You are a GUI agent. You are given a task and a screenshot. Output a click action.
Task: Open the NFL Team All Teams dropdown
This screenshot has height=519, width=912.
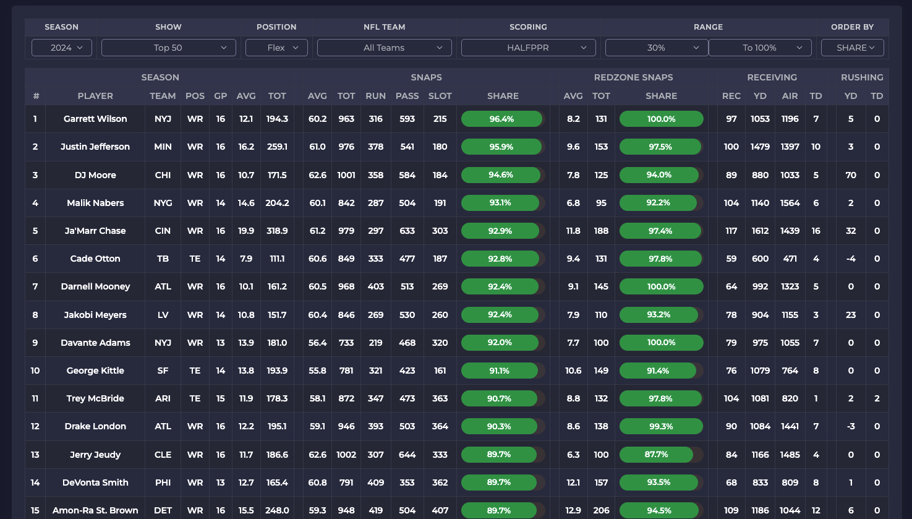click(x=384, y=48)
